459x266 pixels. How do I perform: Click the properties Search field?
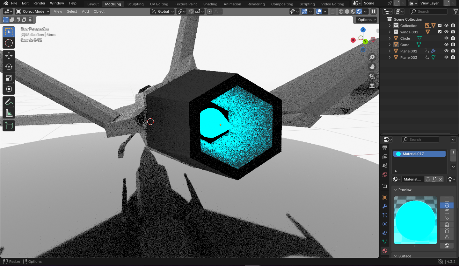click(420, 140)
